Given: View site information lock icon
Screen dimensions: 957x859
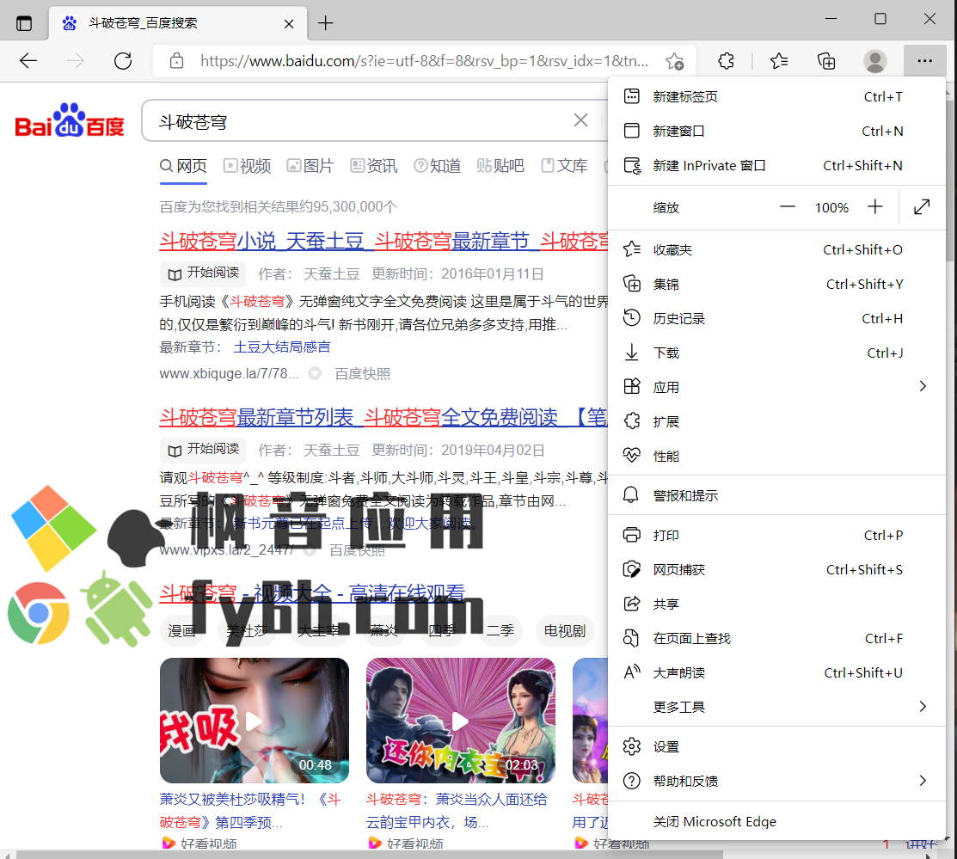Looking at the screenshot, I should (x=176, y=60).
